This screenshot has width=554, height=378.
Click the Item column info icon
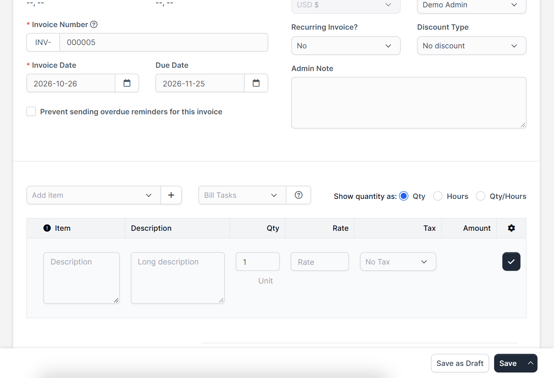(x=47, y=228)
